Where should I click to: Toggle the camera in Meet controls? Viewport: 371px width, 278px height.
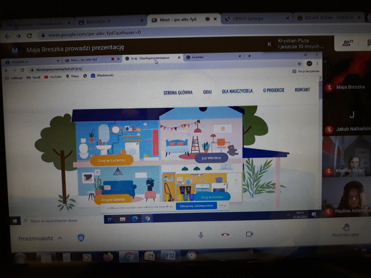[x=250, y=234]
